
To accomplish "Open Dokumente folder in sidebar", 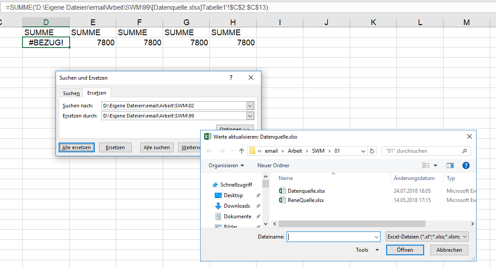I will coord(237,217).
